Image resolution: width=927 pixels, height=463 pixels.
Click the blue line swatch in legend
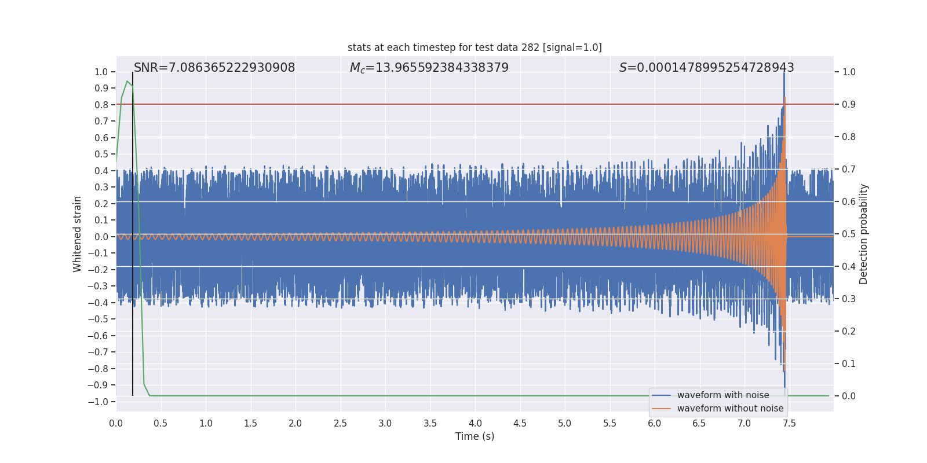click(x=661, y=395)
